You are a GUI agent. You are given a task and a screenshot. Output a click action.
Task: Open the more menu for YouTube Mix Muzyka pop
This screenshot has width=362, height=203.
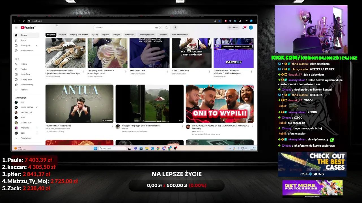(112, 126)
